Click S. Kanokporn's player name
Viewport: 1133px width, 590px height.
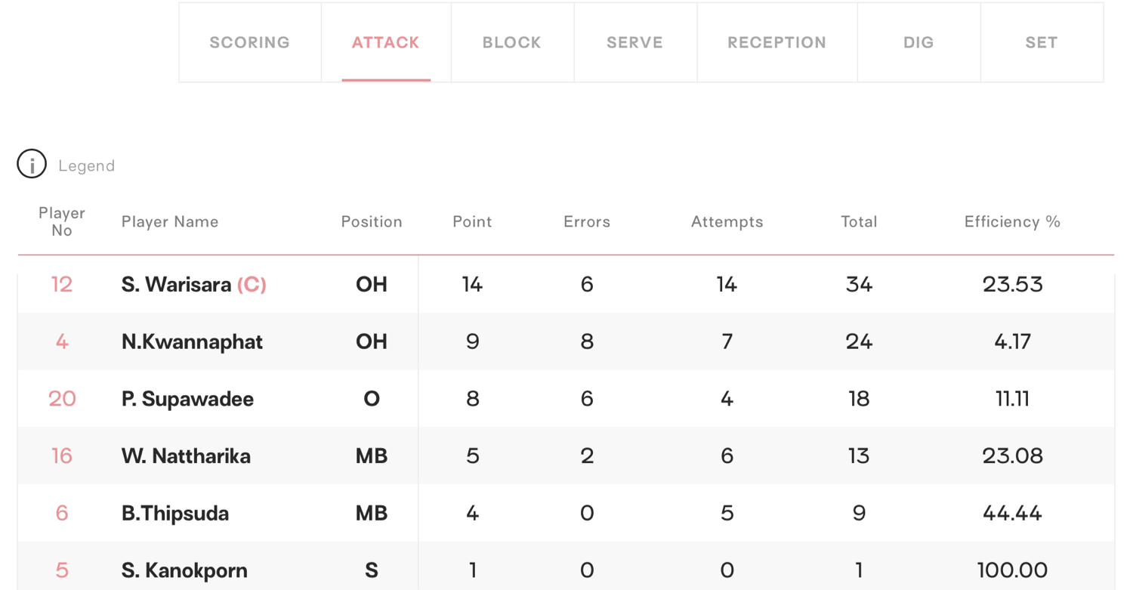pos(184,570)
